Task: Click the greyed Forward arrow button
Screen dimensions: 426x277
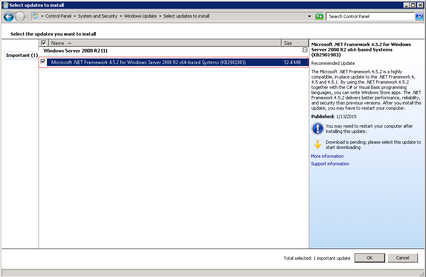Action: point(20,16)
